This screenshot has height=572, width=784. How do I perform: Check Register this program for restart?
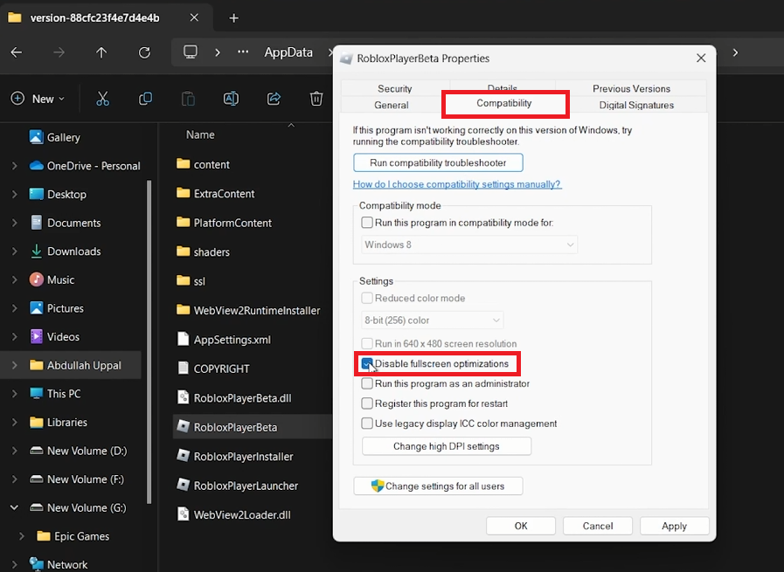[367, 403]
